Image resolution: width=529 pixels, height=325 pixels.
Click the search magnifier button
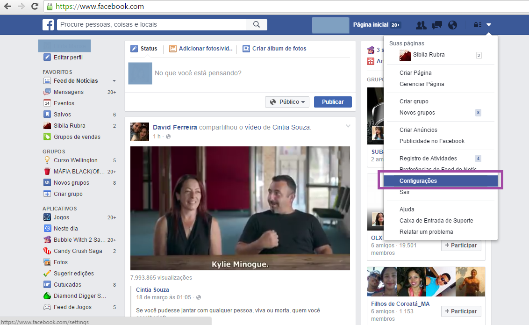(x=257, y=24)
